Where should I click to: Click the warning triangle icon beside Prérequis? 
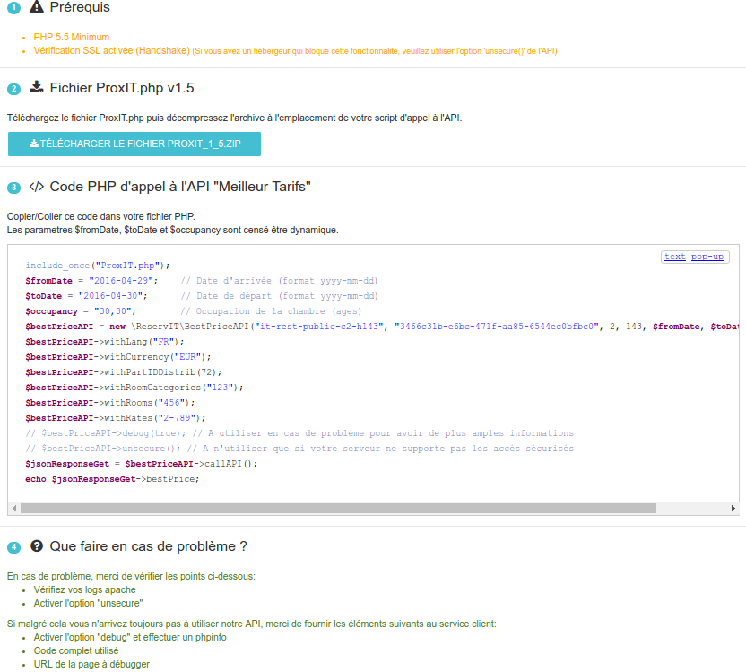[x=36, y=7]
